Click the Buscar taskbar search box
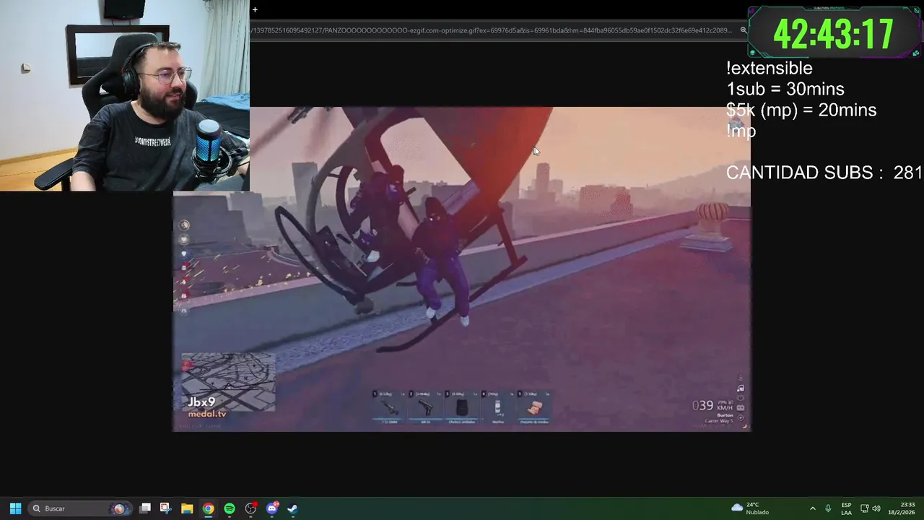 [x=79, y=508]
